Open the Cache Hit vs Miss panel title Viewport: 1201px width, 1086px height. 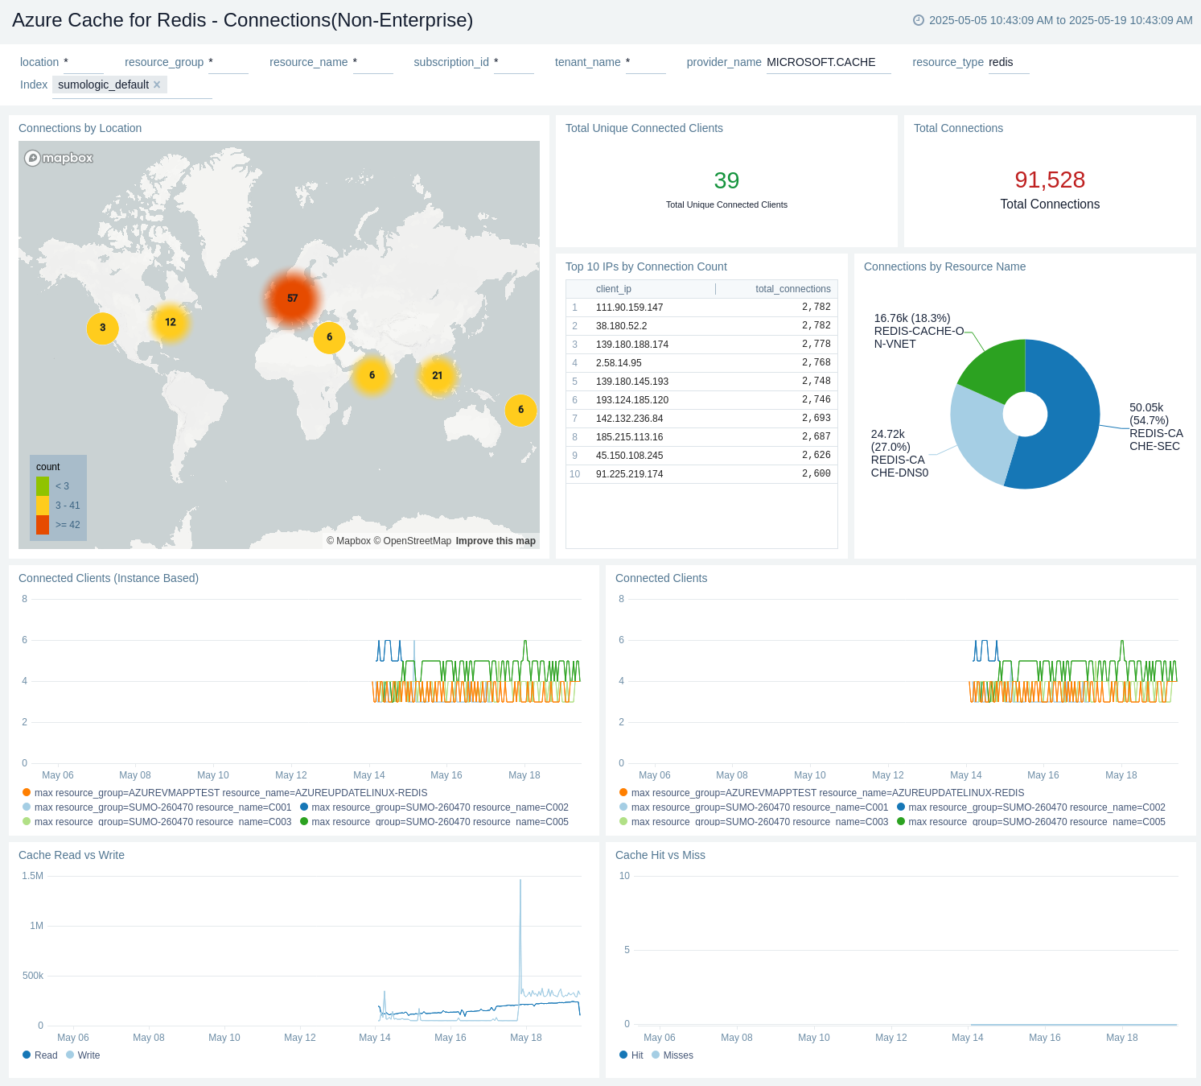pos(660,855)
